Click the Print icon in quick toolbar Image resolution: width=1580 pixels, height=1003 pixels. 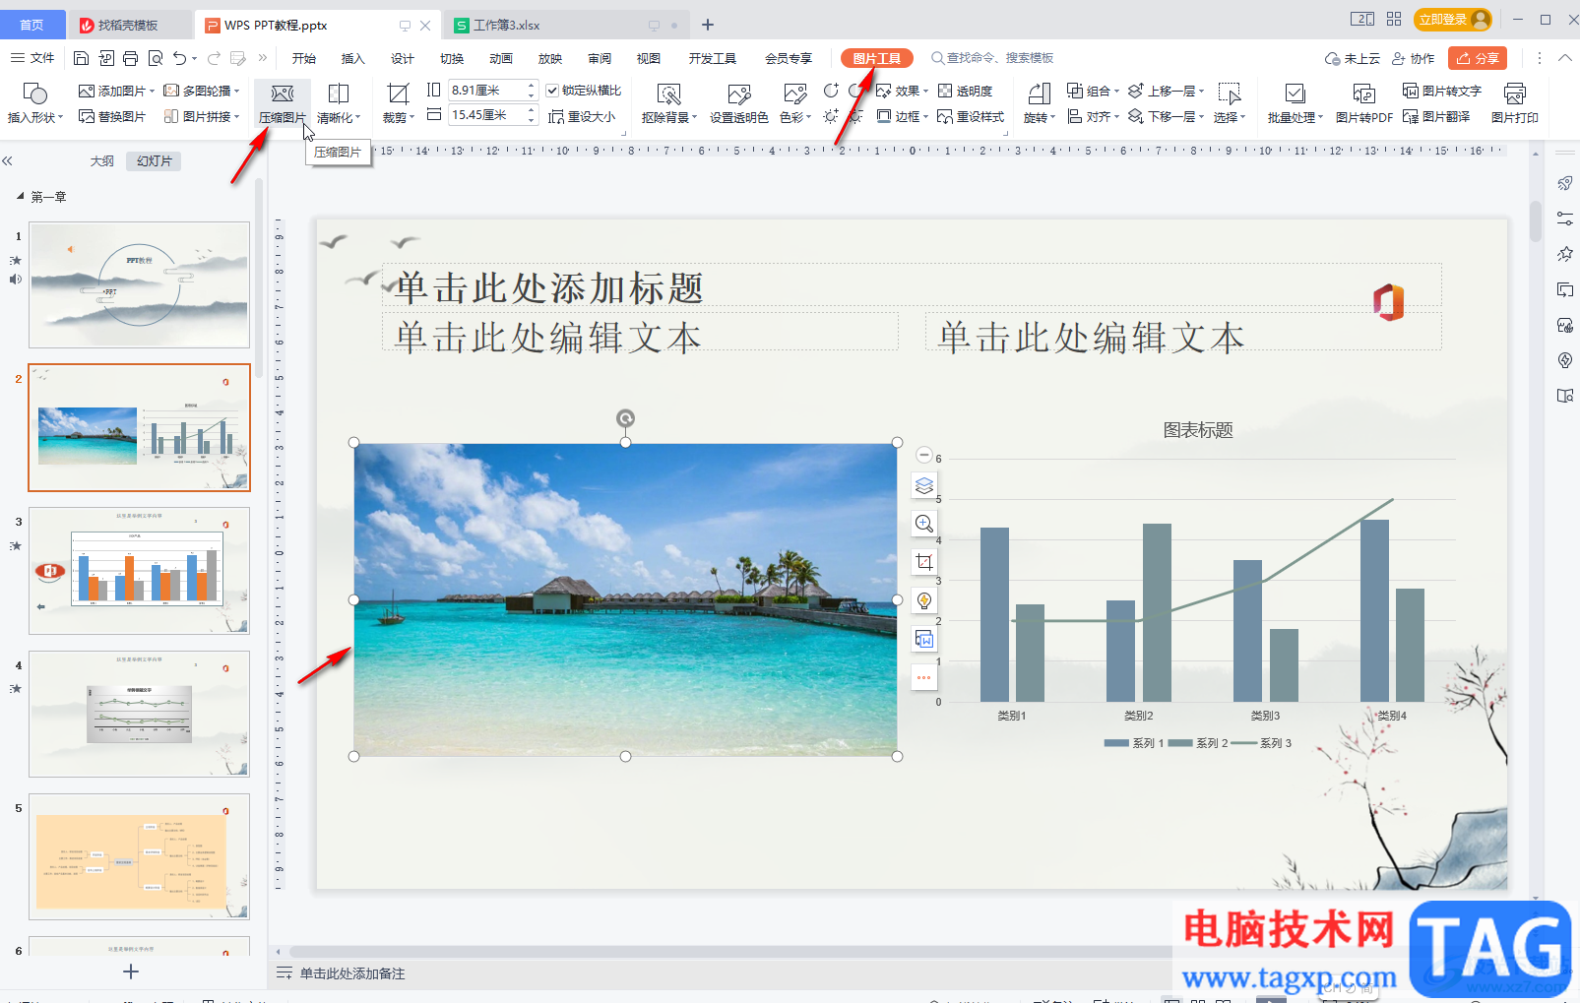tap(131, 58)
